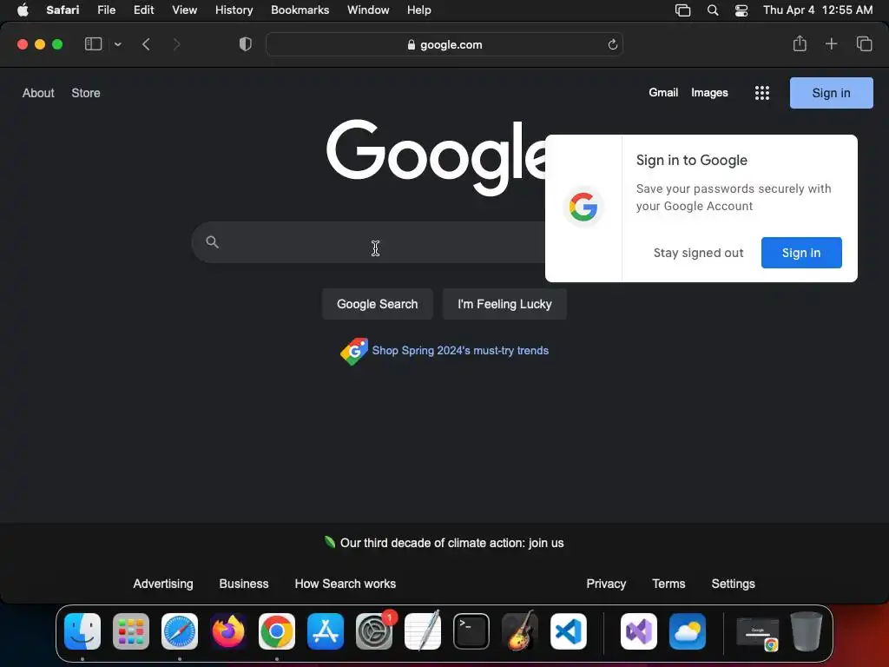Open Trash from the dock

click(x=807, y=631)
